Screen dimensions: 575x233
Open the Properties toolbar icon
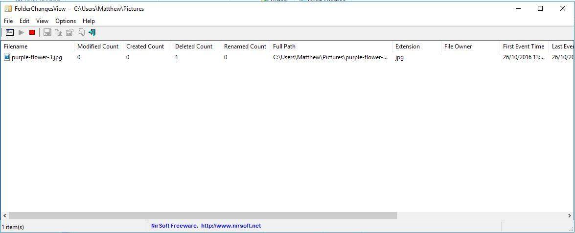[69, 33]
